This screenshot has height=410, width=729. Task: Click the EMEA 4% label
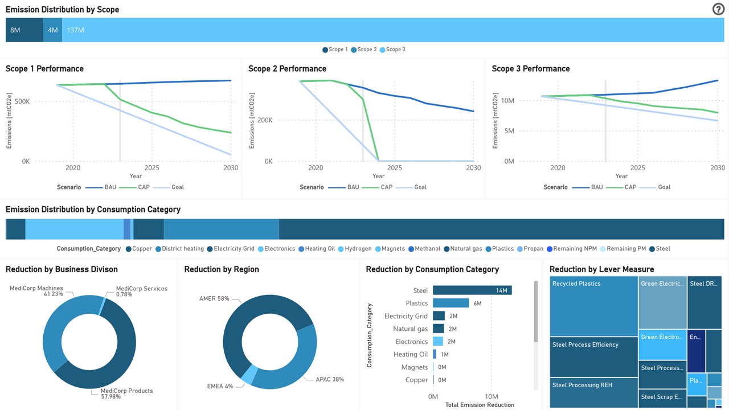pyautogui.click(x=220, y=386)
